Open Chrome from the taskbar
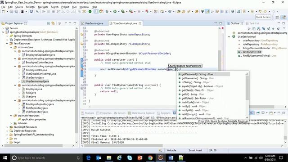Image resolution: width=288 pixels, height=162 pixels. [150, 158]
